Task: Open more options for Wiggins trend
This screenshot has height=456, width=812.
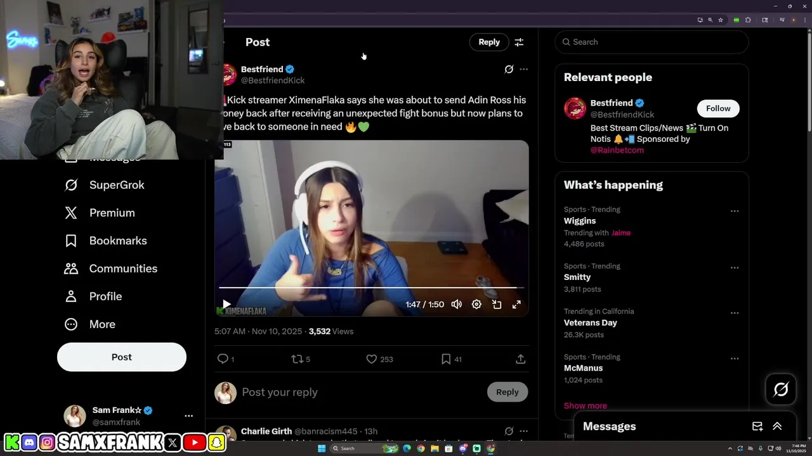Action: [735, 211]
